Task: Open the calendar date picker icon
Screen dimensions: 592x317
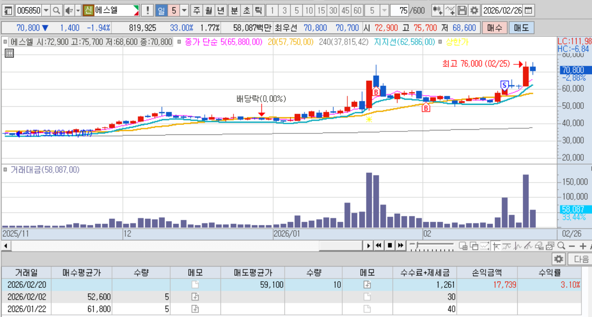Action: tap(529, 11)
